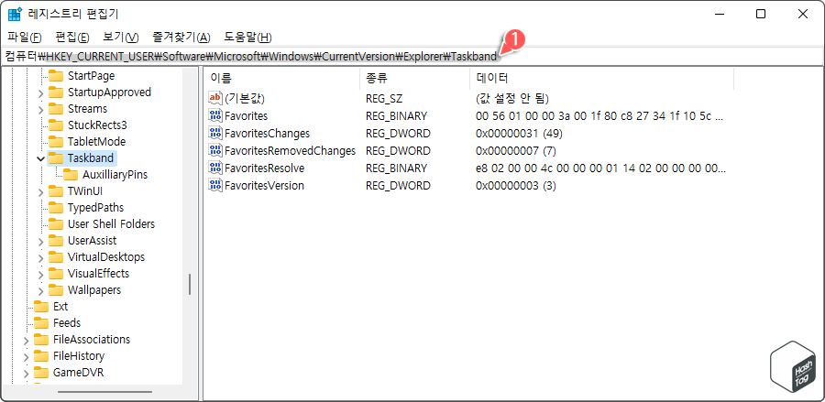Select the FileAssociations folder icon

pos(41,340)
